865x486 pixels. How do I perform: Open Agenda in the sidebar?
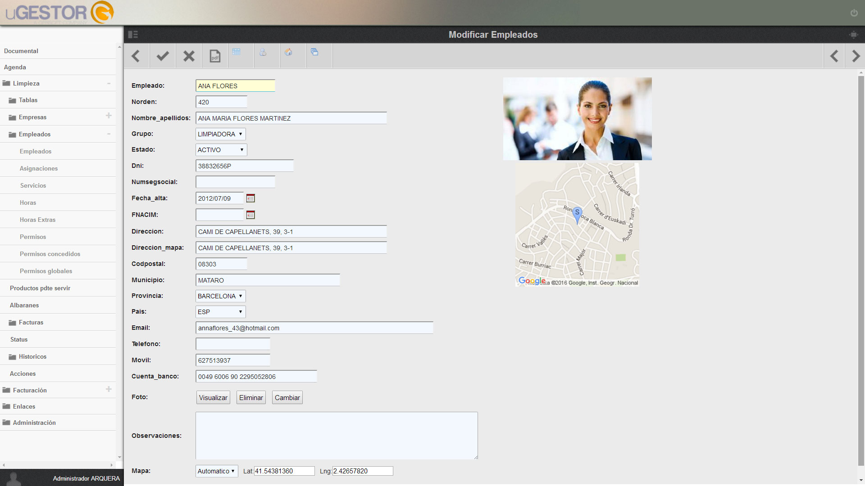tap(15, 67)
